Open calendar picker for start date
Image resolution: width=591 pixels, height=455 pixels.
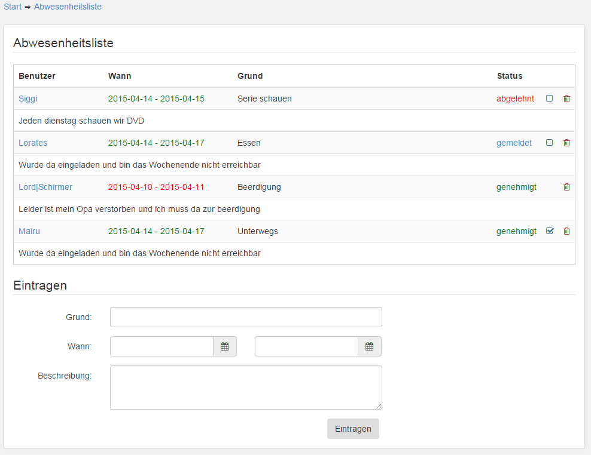[225, 346]
